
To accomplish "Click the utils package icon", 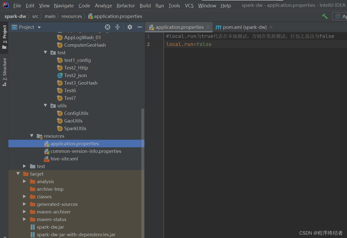I will coord(53,106).
